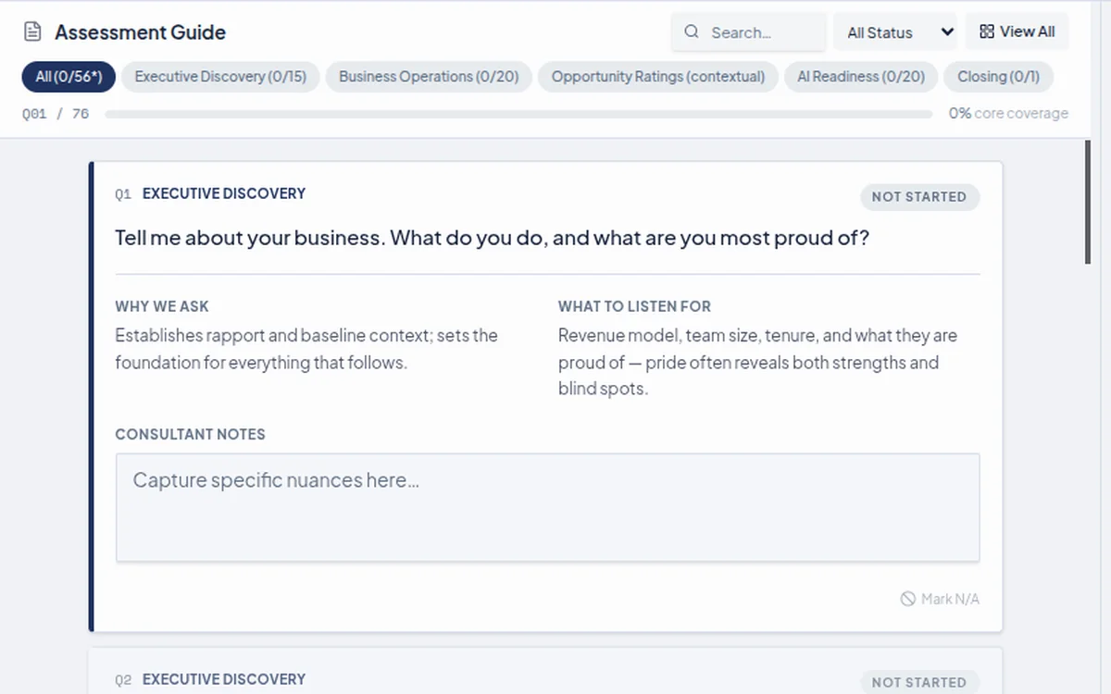Click the CONSULTANT NOTES label

tap(190, 434)
